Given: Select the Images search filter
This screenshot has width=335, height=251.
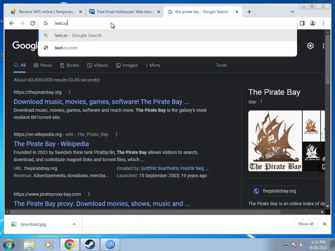Looking at the screenshot, I should pos(127,65).
